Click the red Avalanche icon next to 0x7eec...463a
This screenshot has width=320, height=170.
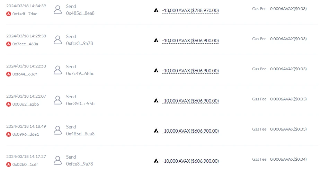pyautogui.click(x=9, y=44)
